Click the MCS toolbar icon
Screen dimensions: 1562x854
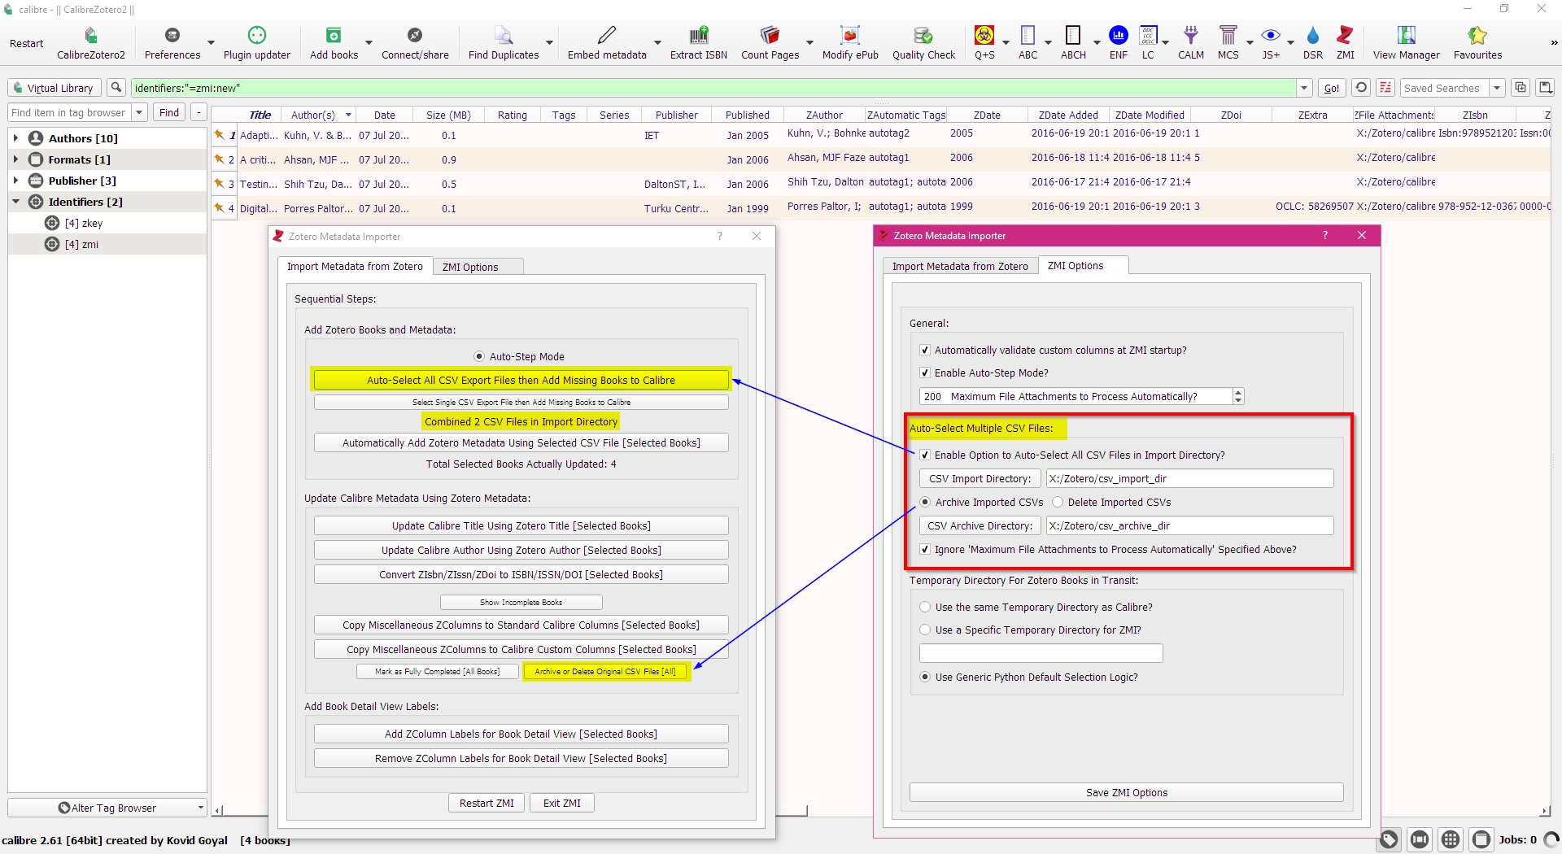pyautogui.click(x=1228, y=36)
